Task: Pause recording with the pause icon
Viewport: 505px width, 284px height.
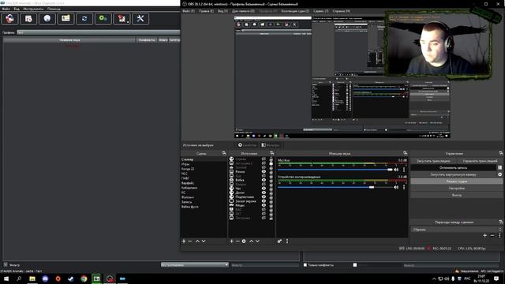Action: [499, 168]
